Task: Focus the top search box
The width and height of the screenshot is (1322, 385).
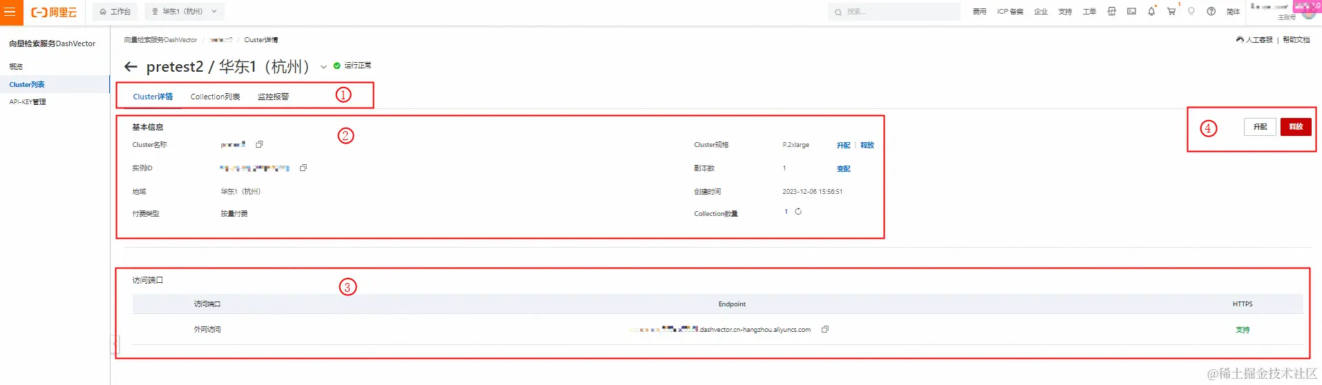Action: 894,12
